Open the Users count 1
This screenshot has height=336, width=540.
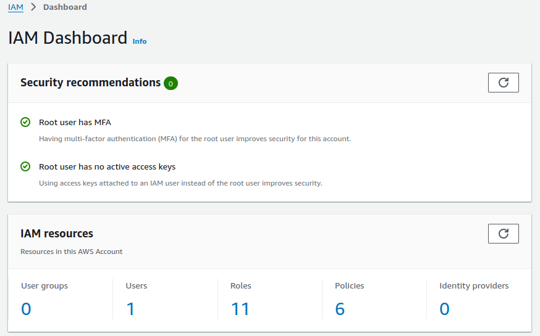[x=130, y=309]
